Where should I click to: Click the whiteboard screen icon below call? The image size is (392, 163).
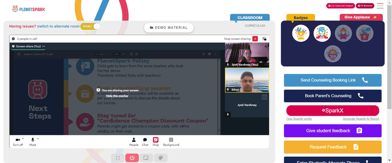146,158
